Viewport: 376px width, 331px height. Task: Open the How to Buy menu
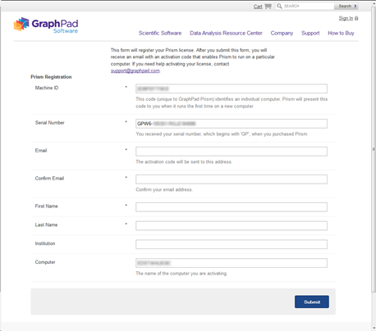(341, 33)
